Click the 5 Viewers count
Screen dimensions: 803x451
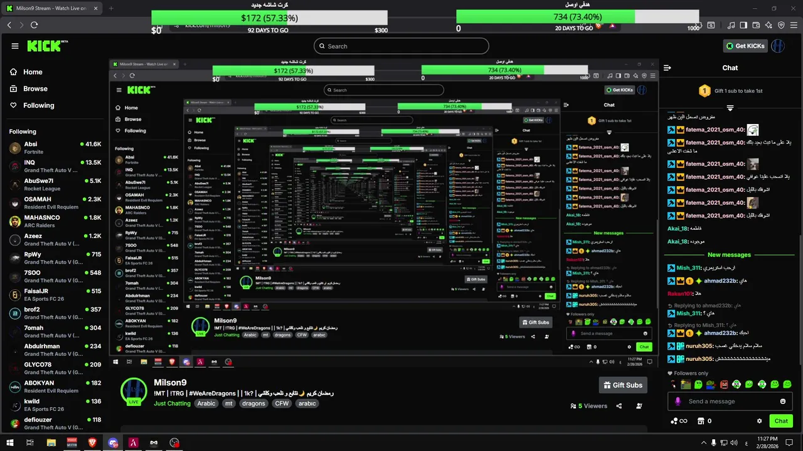tap(588, 406)
